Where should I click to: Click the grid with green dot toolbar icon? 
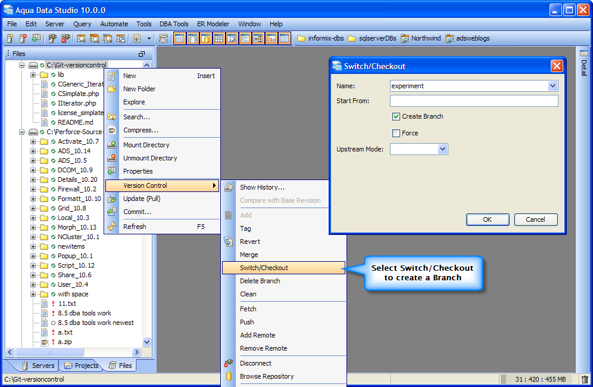click(x=36, y=38)
